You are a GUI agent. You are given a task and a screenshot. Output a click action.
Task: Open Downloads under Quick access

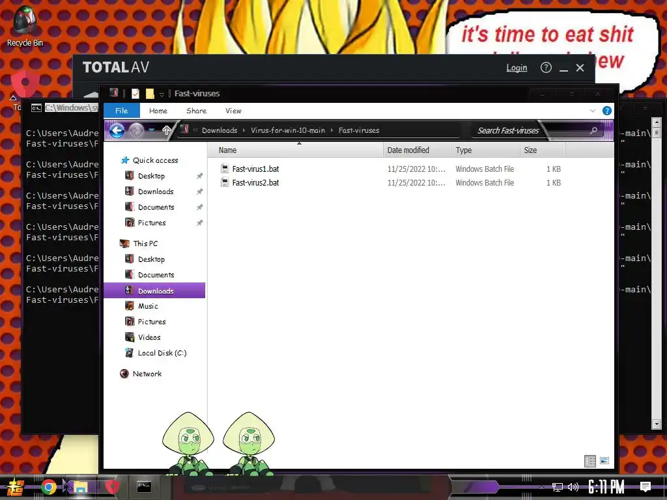click(x=156, y=192)
